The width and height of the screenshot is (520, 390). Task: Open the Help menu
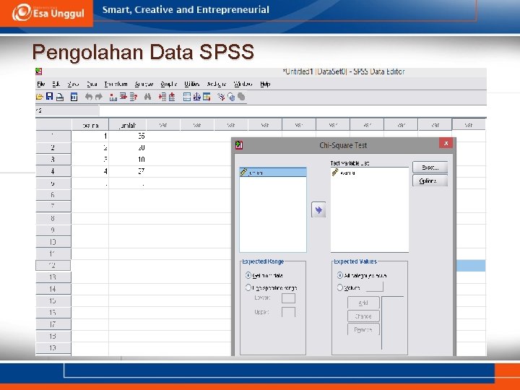click(265, 84)
